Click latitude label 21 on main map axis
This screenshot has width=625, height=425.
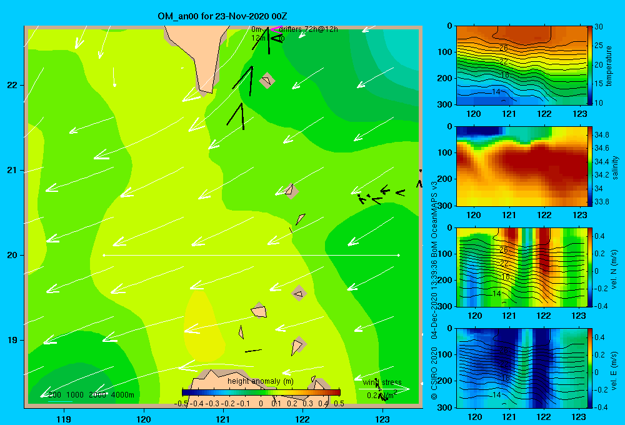(12, 170)
